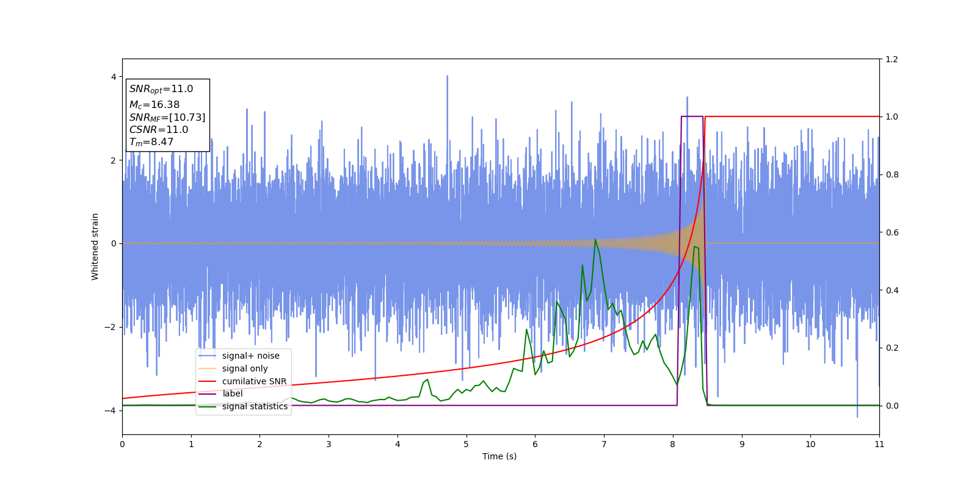Click the left y-axis tick label −2
This screenshot has width=977, height=488.
[x=111, y=327]
